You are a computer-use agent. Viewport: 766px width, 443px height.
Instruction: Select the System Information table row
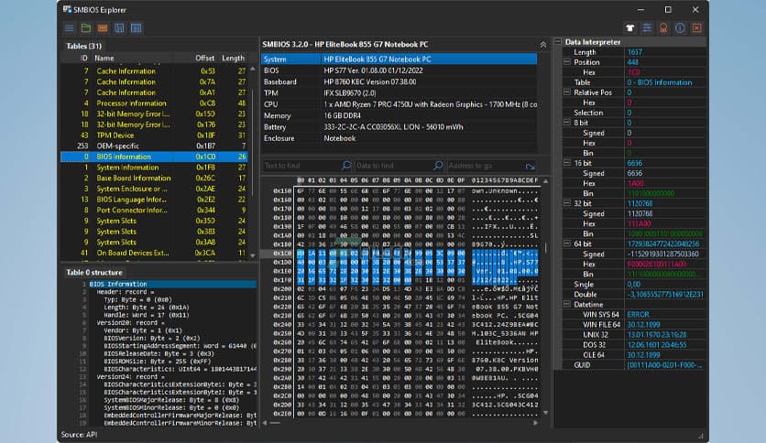(154, 167)
